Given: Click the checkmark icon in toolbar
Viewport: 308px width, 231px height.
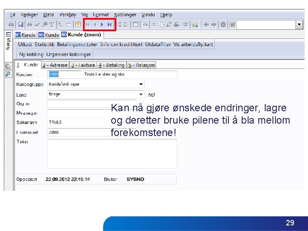Looking at the screenshot, I should click(x=37, y=24).
